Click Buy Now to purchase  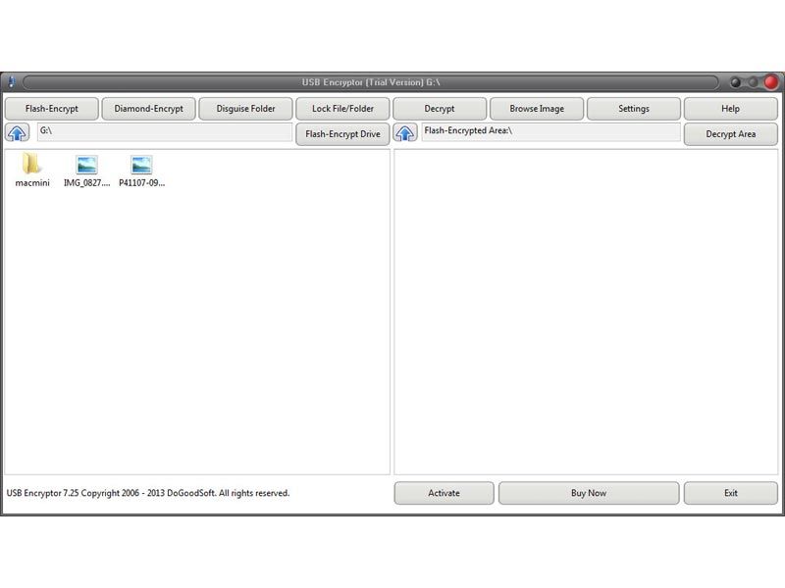pos(589,493)
